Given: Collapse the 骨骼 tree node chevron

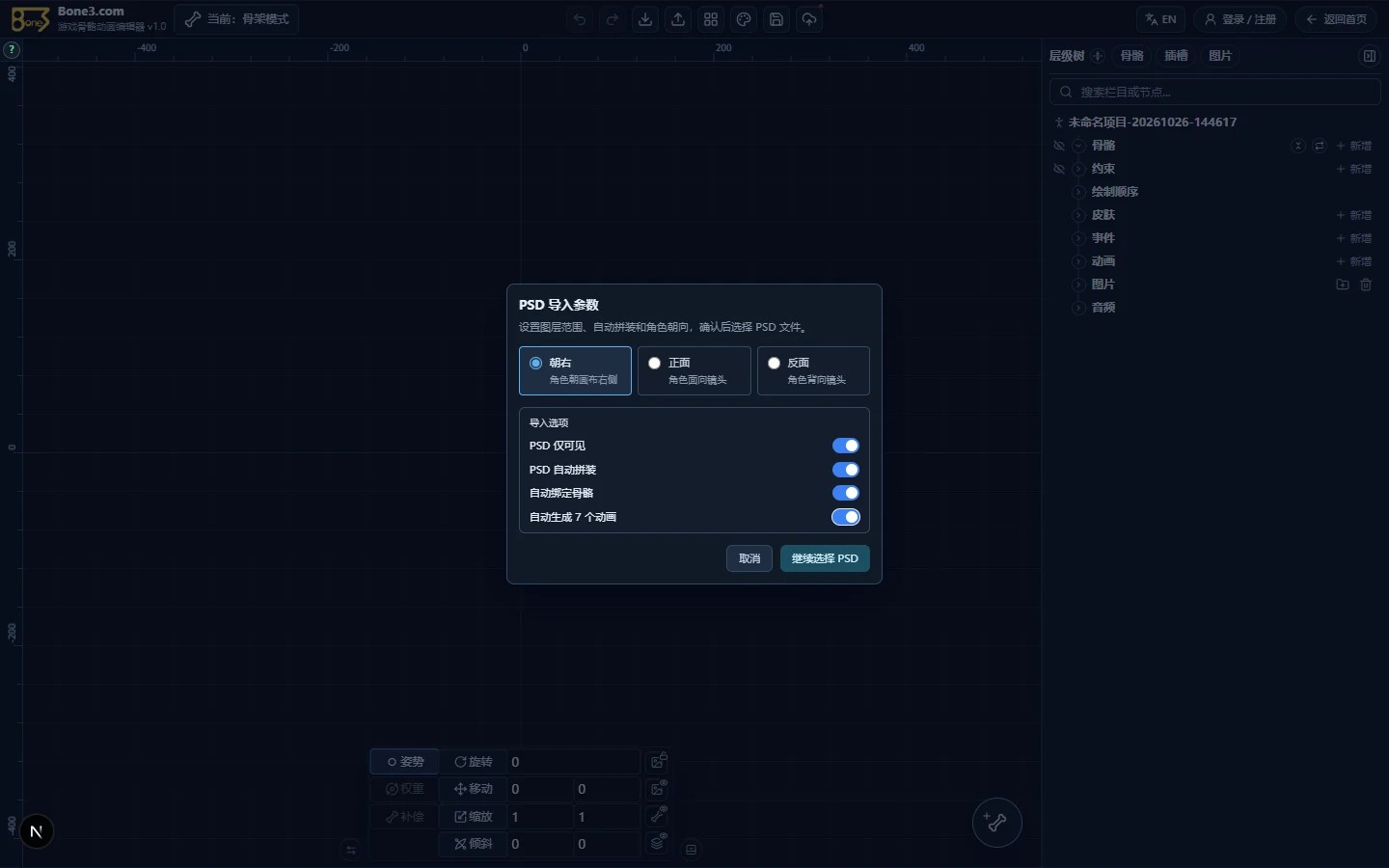Looking at the screenshot, I should [x=1078, y=146].
